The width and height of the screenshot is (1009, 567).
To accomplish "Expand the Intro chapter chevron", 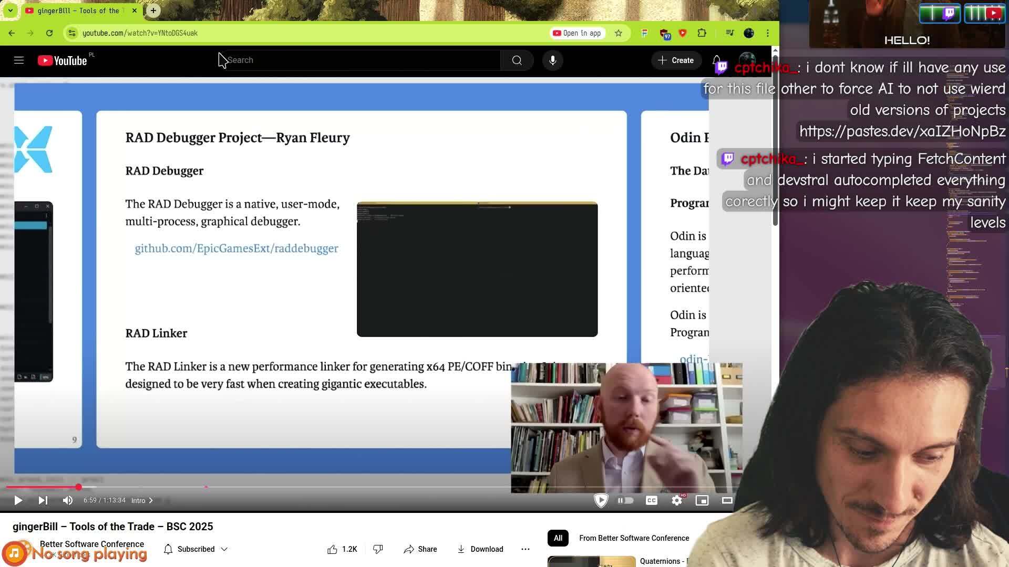I will click(151, 500).
